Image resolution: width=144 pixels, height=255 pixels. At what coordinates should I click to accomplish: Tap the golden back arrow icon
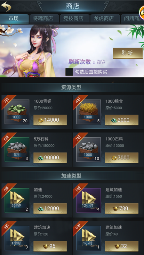point(6,6)
